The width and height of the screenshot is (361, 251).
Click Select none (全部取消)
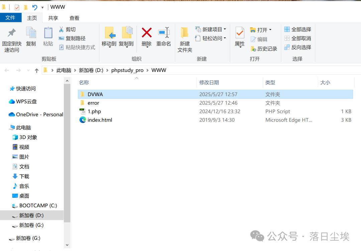click(x=298, y=38)
